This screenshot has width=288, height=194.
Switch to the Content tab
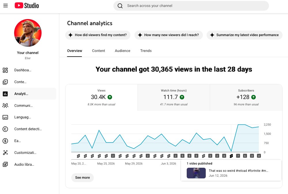click(x=98, y=51)
